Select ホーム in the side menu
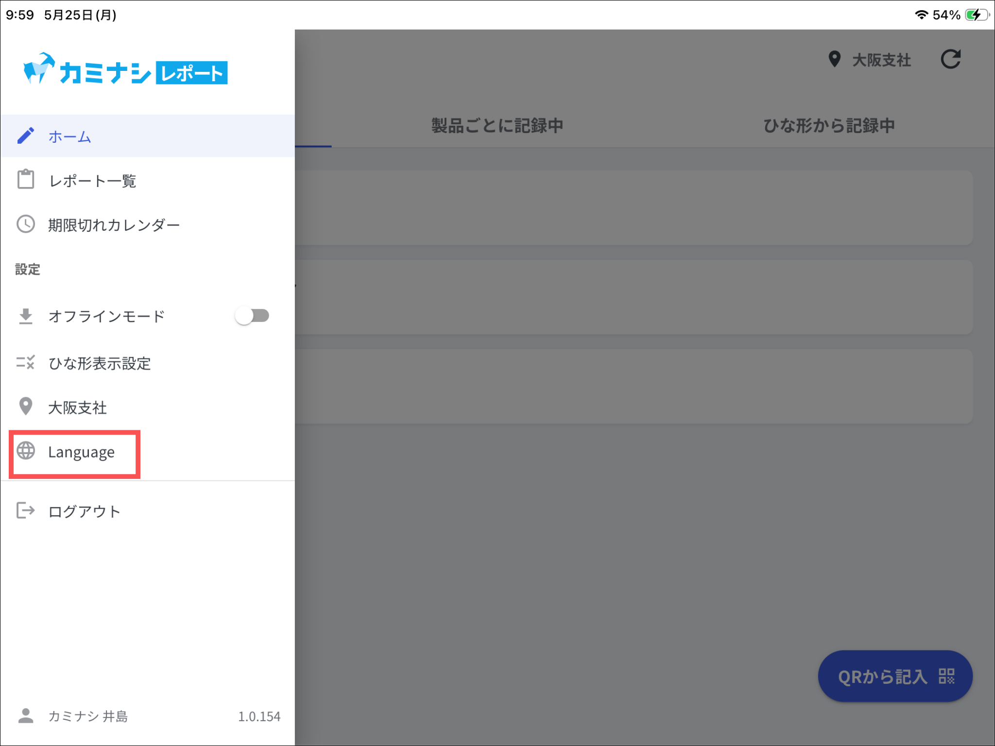Viewport: 995px width, 746px height. pyautogui.click(x=148, y=136)
